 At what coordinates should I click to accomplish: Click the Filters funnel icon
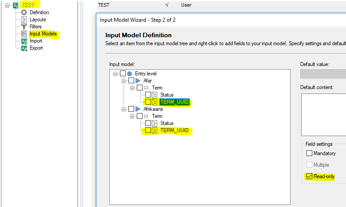(24, 27)
